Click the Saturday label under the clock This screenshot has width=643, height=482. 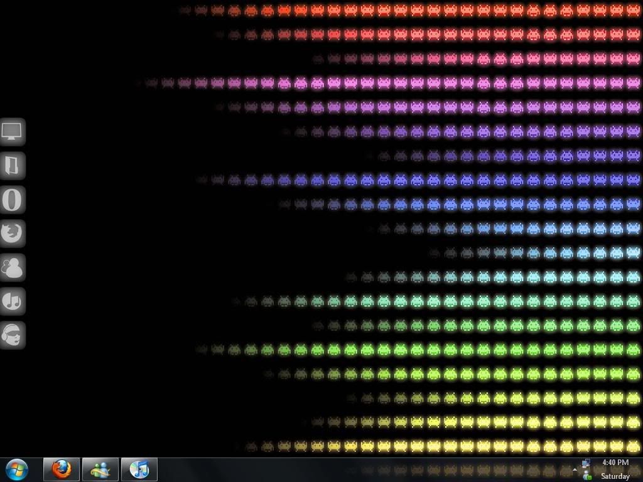pyautogui.click(x=615, y=476)
